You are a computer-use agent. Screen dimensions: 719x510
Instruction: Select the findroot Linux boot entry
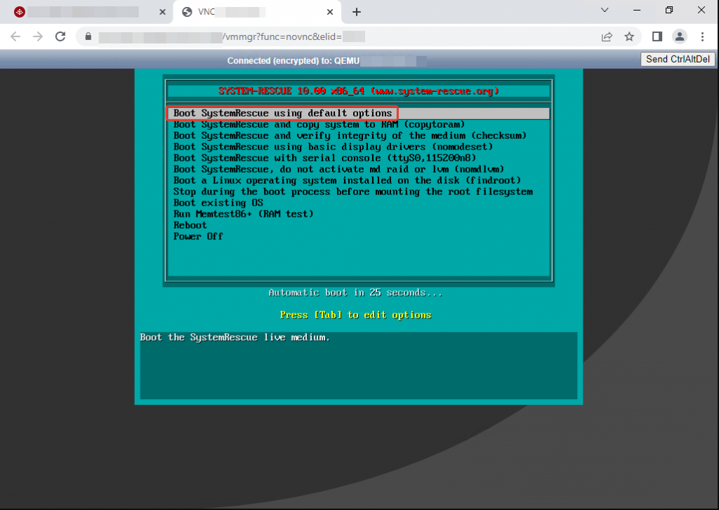click(347, 180)
